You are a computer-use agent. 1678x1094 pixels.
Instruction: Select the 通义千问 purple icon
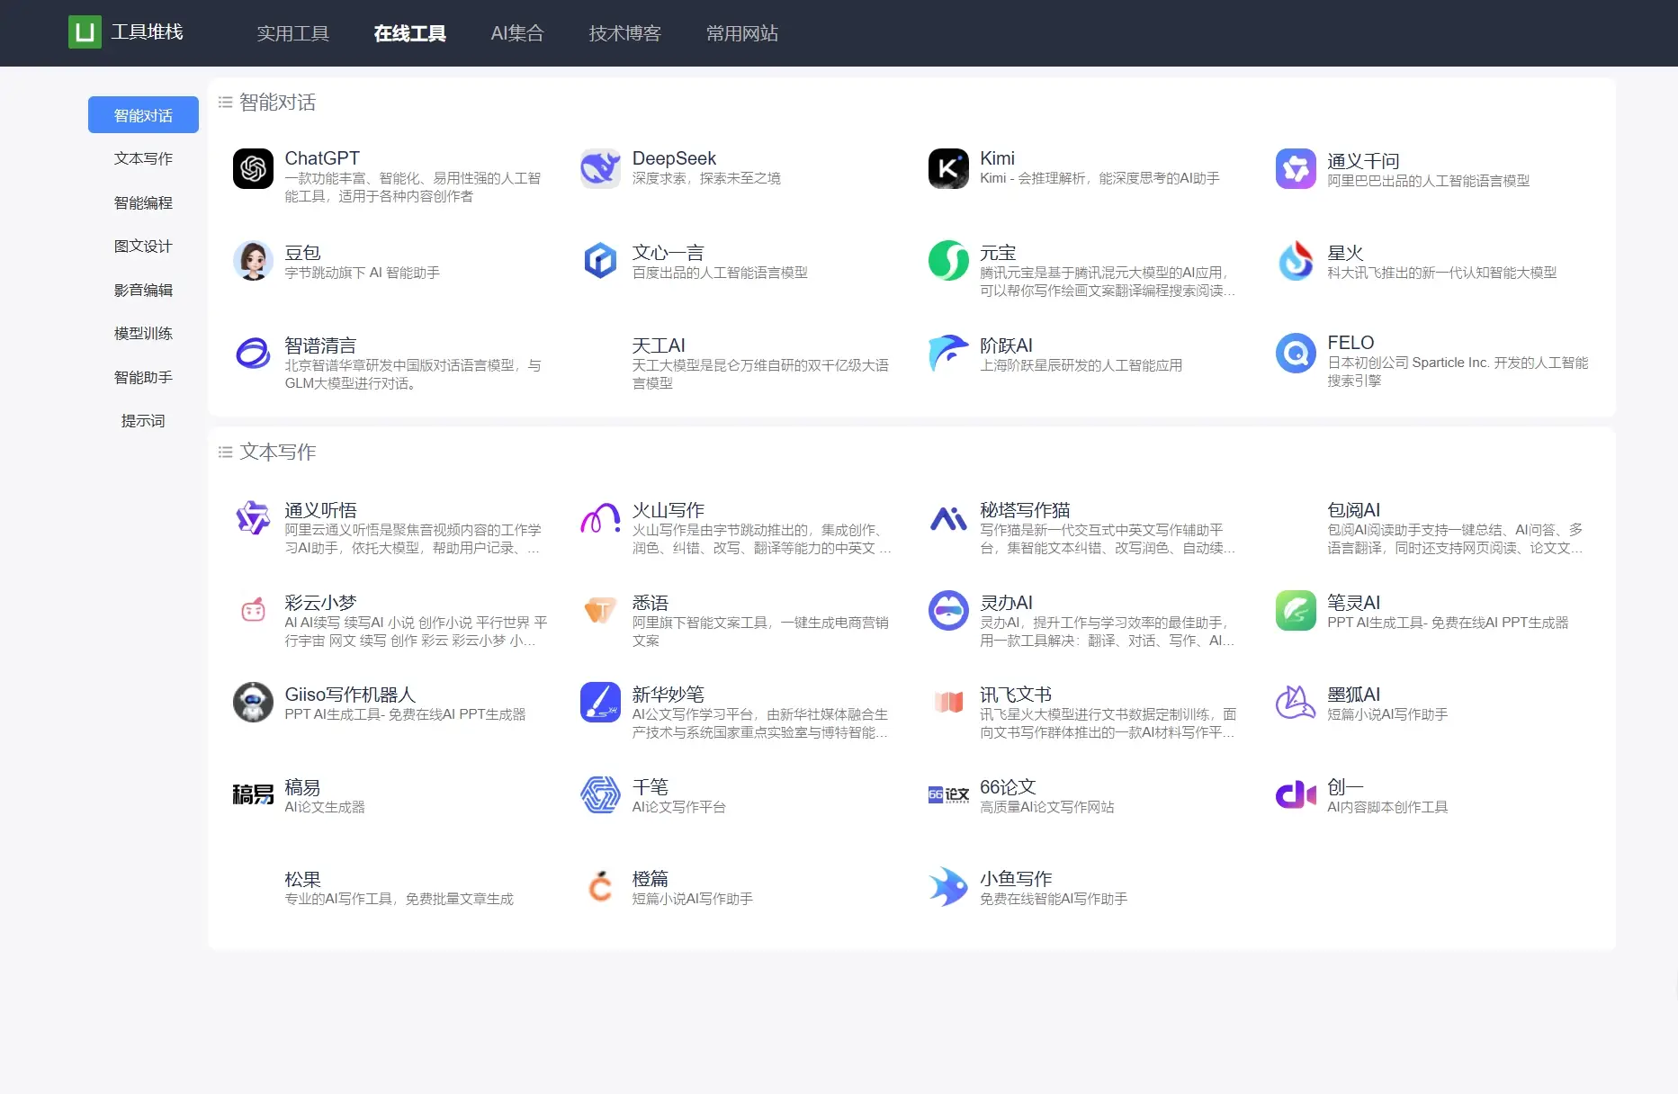pos(1296,169)
